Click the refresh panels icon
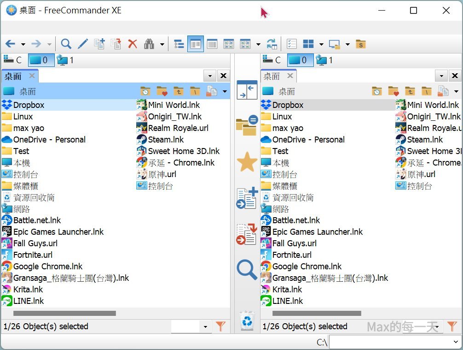Viewport: 463px width, 350px height. coord(272,44)
